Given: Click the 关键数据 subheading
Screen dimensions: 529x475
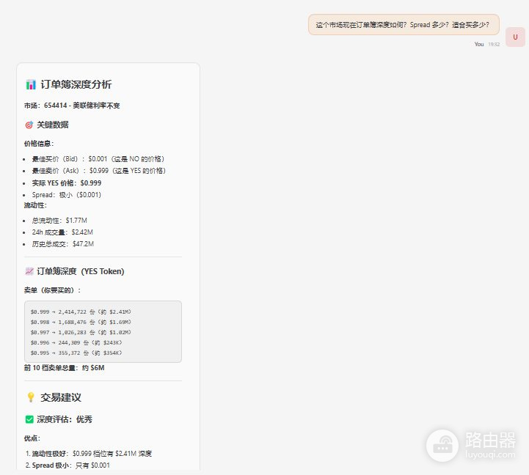Looking at the screenshot, I should click(x=52, y=125).
